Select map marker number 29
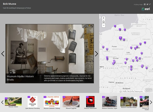153x112 pixels. (x=107, y=49)
